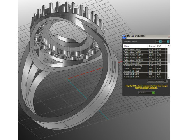187x140 pixels.
Task: Select the Rose Gold:18KR row
Action: [145, 77]
